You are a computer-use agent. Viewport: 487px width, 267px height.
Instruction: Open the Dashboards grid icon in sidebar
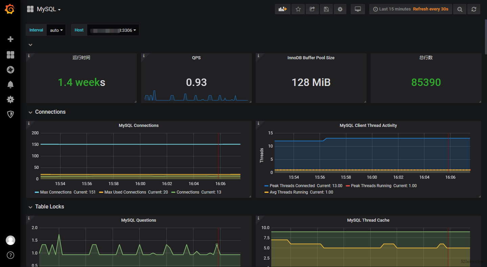pyautogui.click(x=10, y=55)
